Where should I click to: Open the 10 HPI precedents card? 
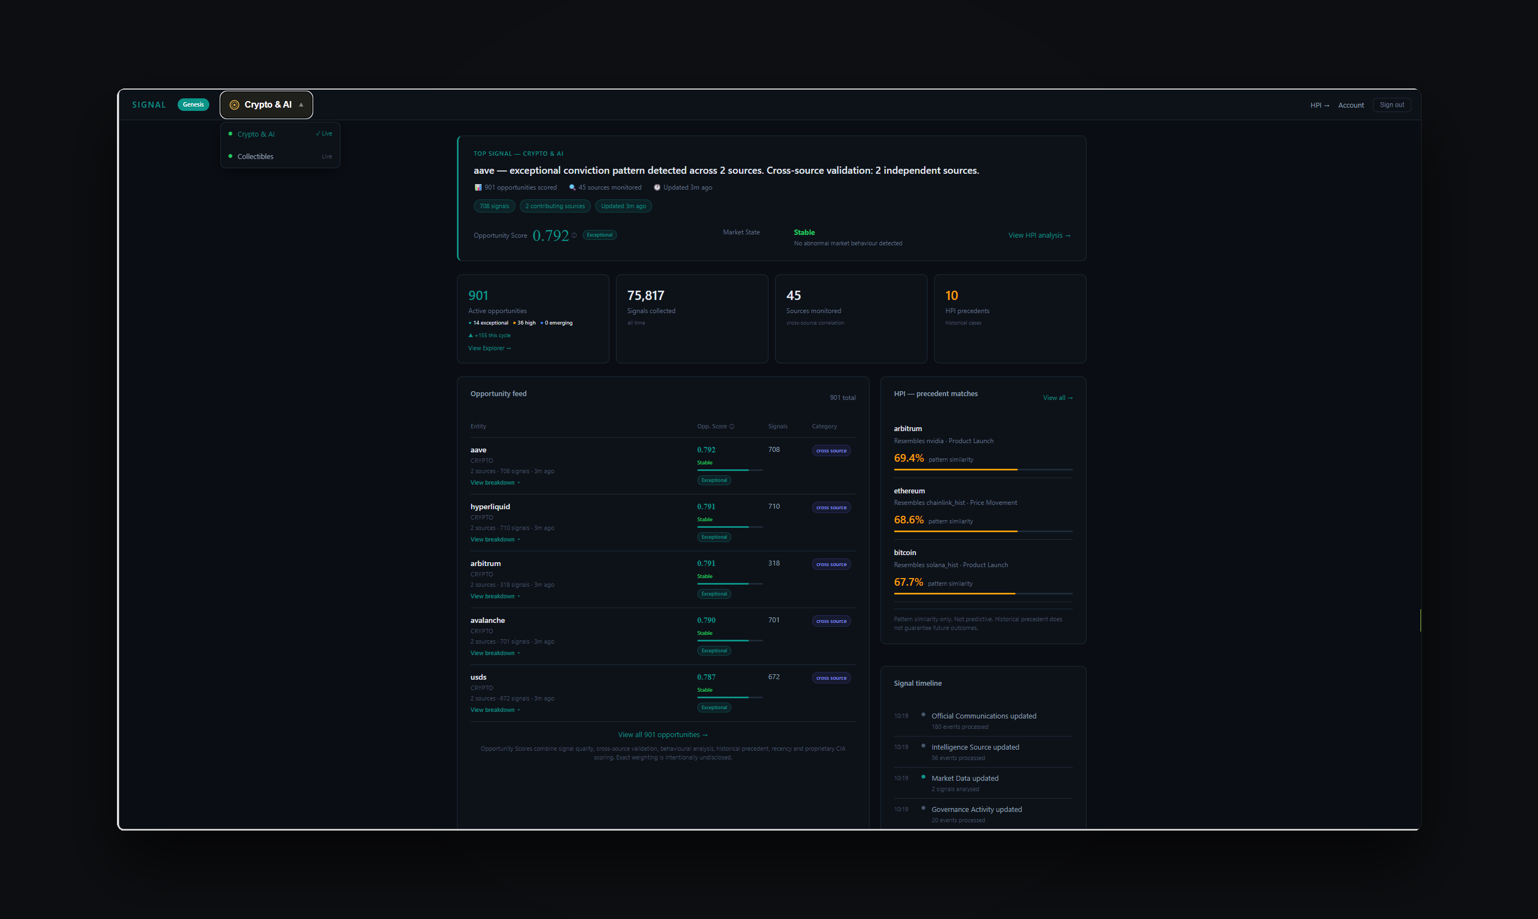[x=1009, y=319]
